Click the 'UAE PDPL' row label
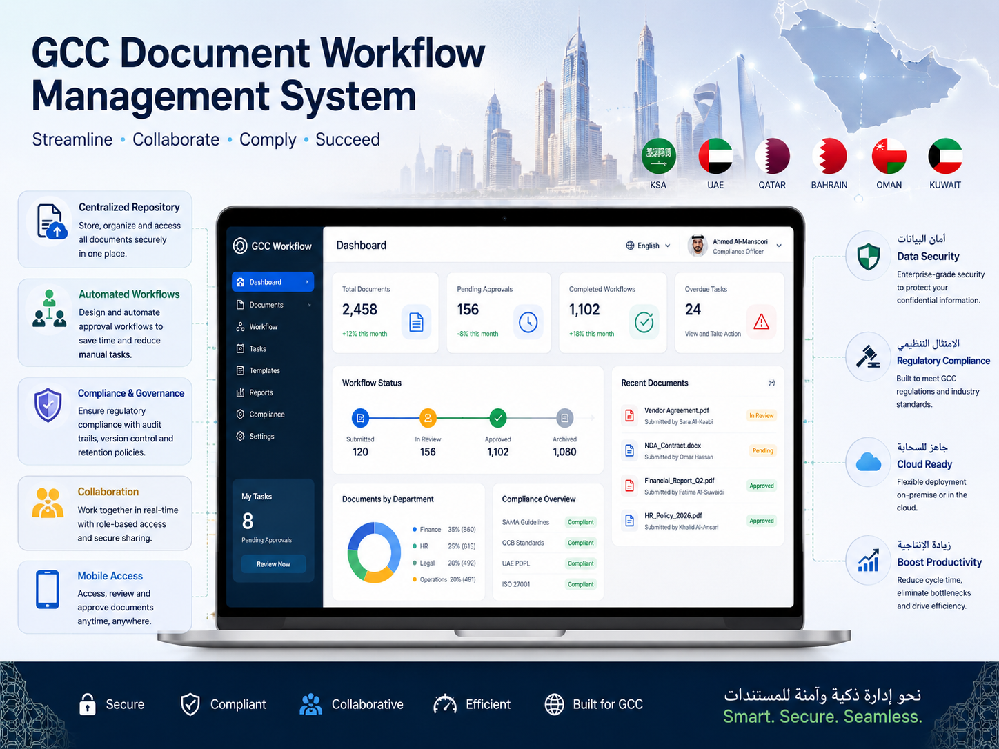 (516, 563)
